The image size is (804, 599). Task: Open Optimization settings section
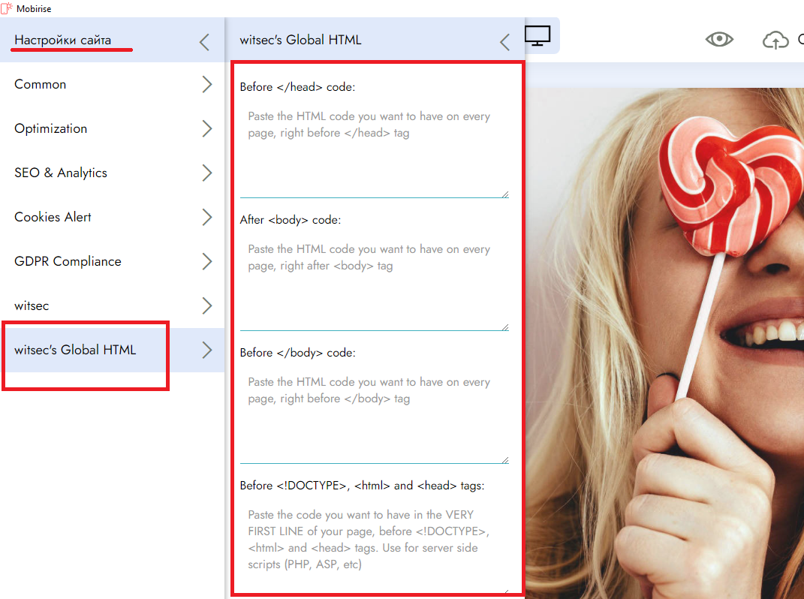pos(113,128)
